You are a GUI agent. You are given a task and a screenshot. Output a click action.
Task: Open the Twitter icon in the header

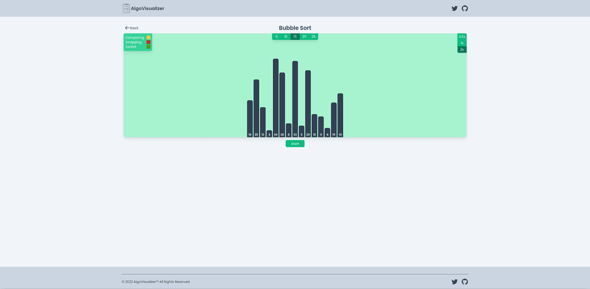pos(454,8)
